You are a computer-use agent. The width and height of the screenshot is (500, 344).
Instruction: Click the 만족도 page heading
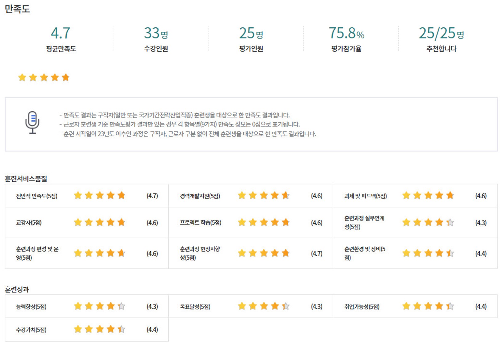pos(17,9)
